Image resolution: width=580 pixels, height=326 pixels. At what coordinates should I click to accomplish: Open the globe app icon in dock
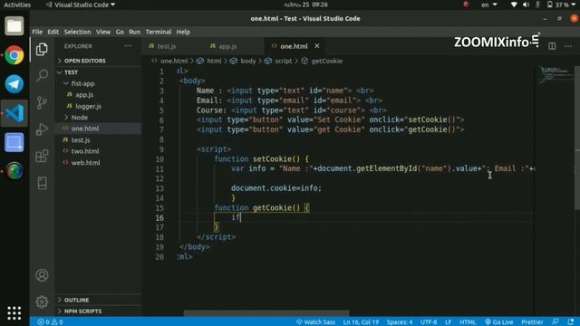pyautogui.click(x=14, y=171)
